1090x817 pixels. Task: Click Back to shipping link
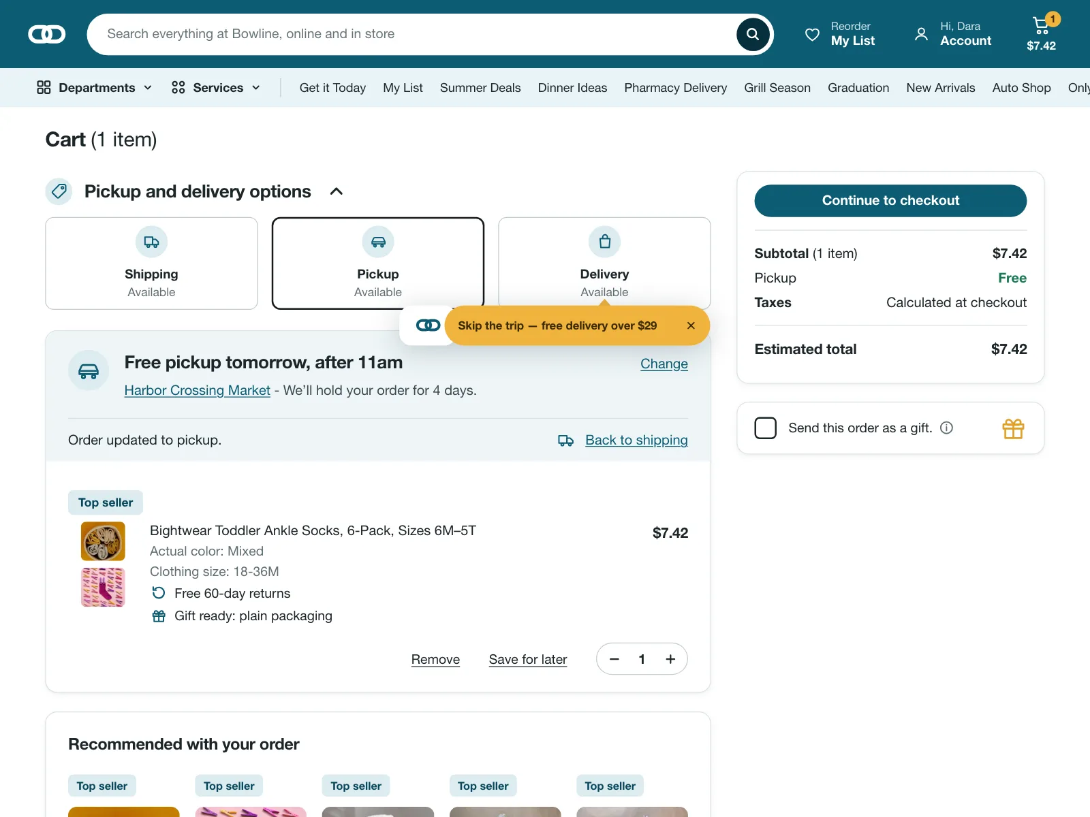coord(636,440)
